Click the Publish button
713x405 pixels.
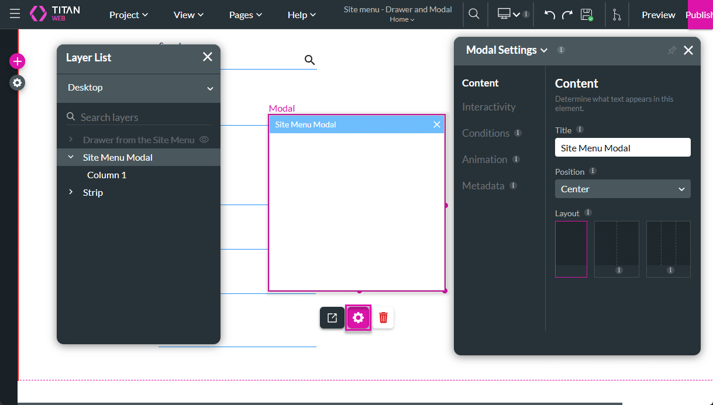coord(699,15)
